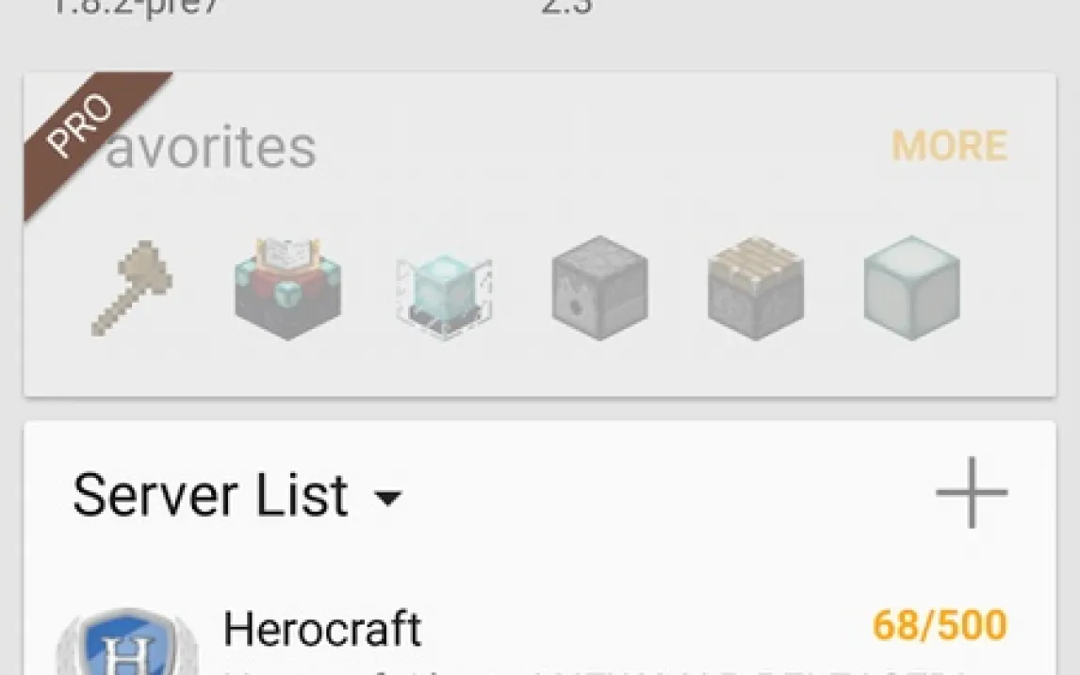Select the enchanting table favorite

tap(288, 288)
